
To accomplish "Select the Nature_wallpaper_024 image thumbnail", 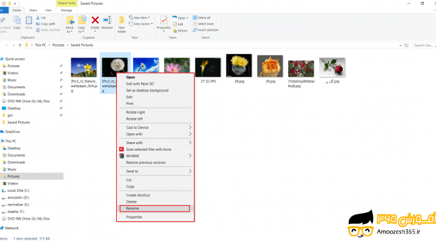I will click(84, 67).
